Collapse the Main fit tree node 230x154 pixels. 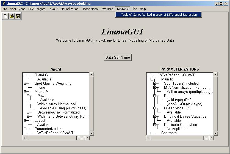(x=152, y=79)
